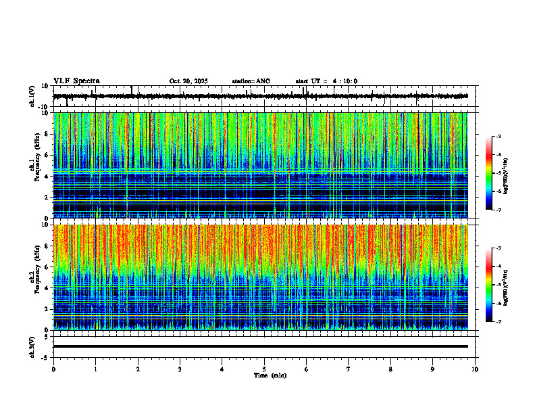535x414 pixels.
Task: Click the -7 label on ch.2 color scale
Action: (x=499, y=322)
